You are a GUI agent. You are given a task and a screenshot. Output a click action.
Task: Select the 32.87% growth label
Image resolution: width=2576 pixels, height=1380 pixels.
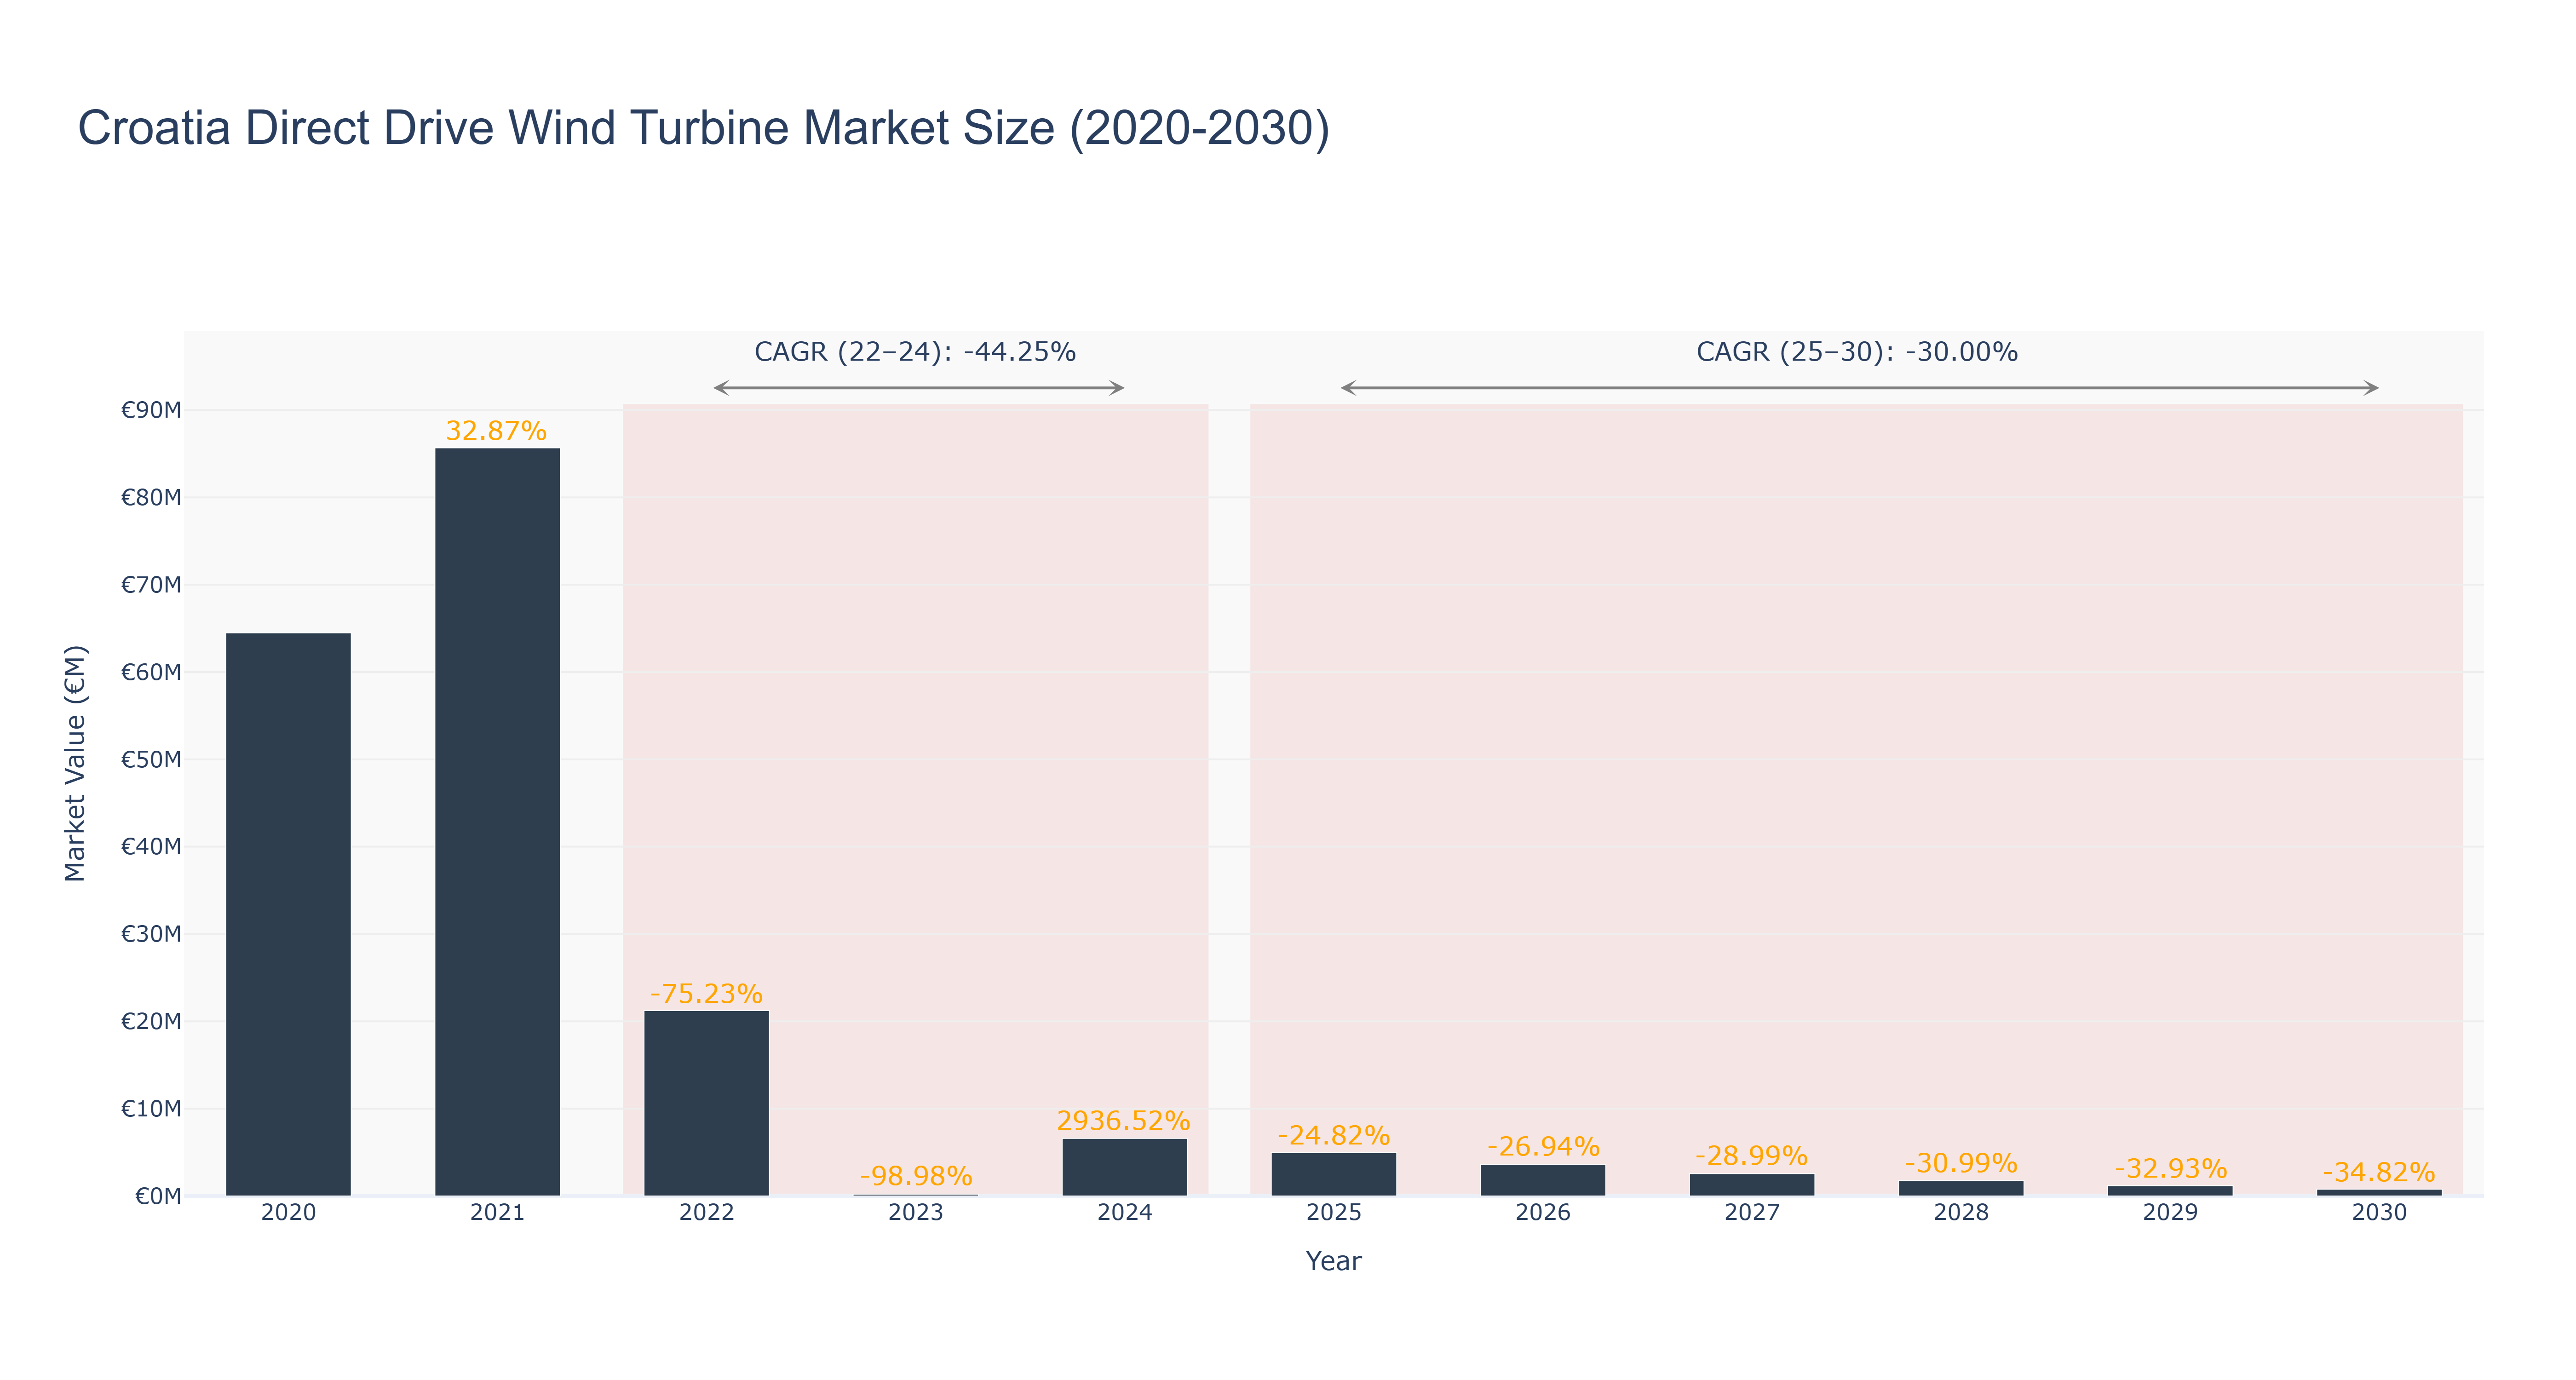click(x=496, y=431)
